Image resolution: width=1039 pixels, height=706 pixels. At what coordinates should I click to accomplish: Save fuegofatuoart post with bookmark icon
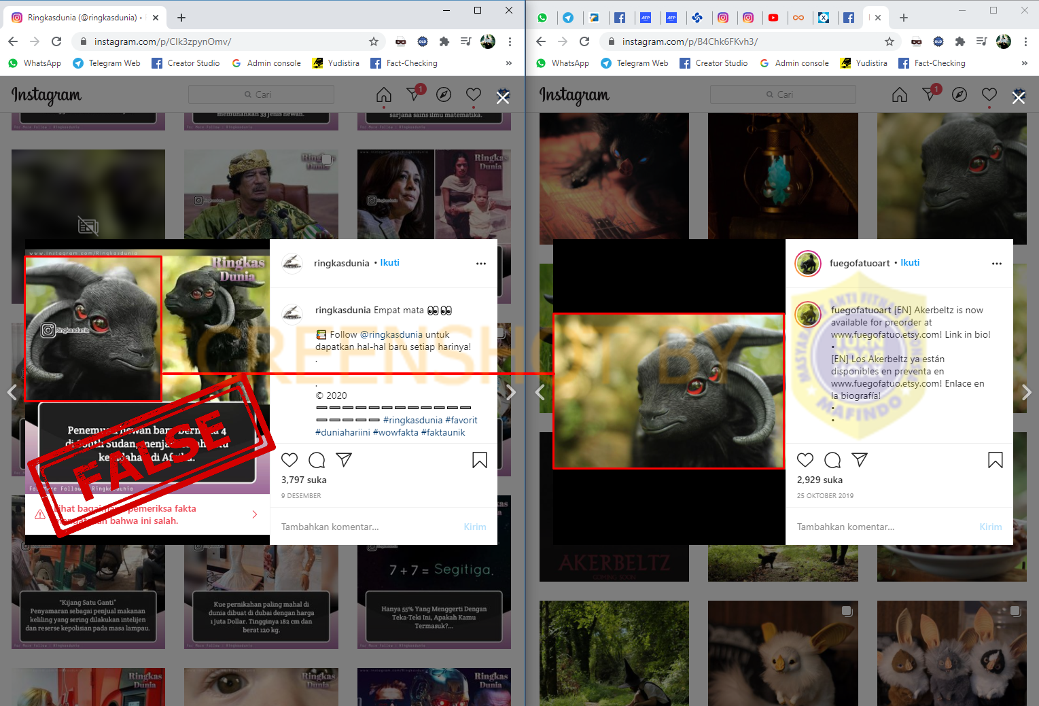(x=996, y=460)
